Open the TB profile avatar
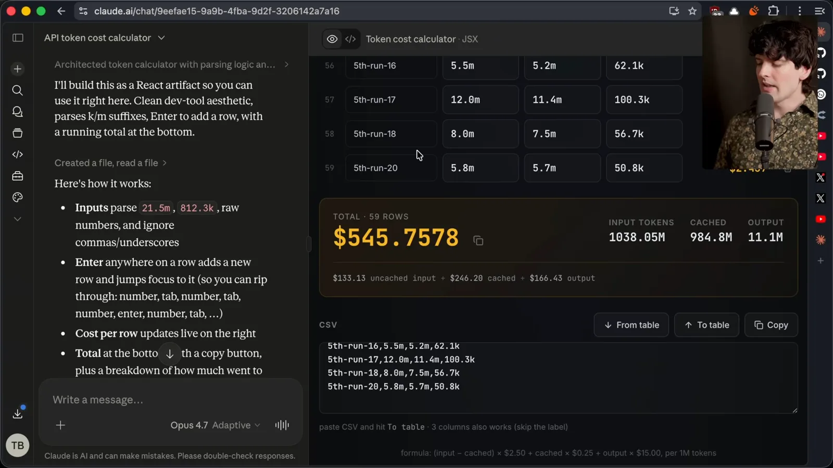The image size is (833, 468). click(18, 446)
